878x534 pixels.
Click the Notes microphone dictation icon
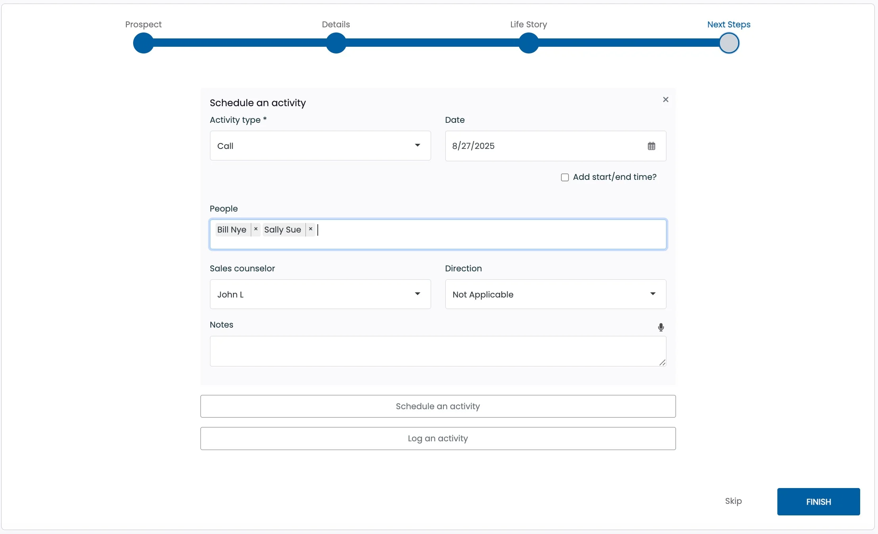[x=660, y=327]
